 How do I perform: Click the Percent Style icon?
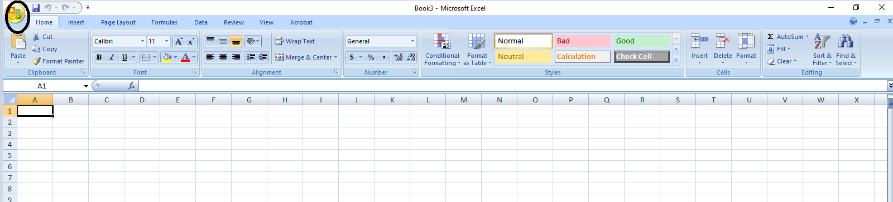click(x=371, y=57)
